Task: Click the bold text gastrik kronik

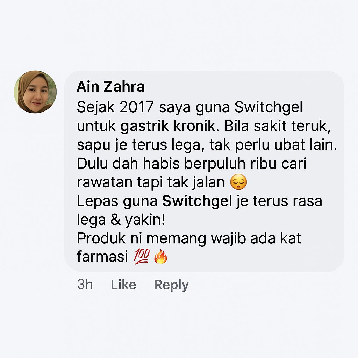Action: [x=168, y=126]
